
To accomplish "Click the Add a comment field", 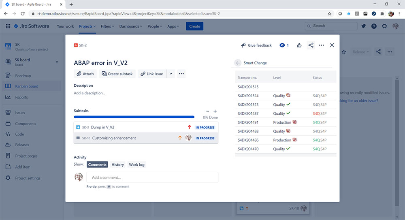I will click(152, 177).
